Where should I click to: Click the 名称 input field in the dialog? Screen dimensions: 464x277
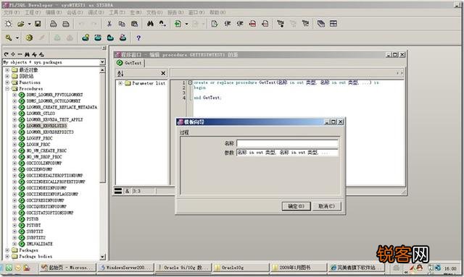tap(287, 143)
